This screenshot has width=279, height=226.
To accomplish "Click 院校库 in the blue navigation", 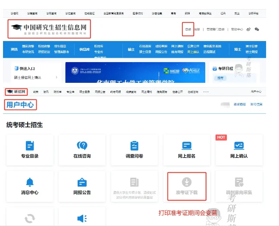I will click(x=99, y=46).
